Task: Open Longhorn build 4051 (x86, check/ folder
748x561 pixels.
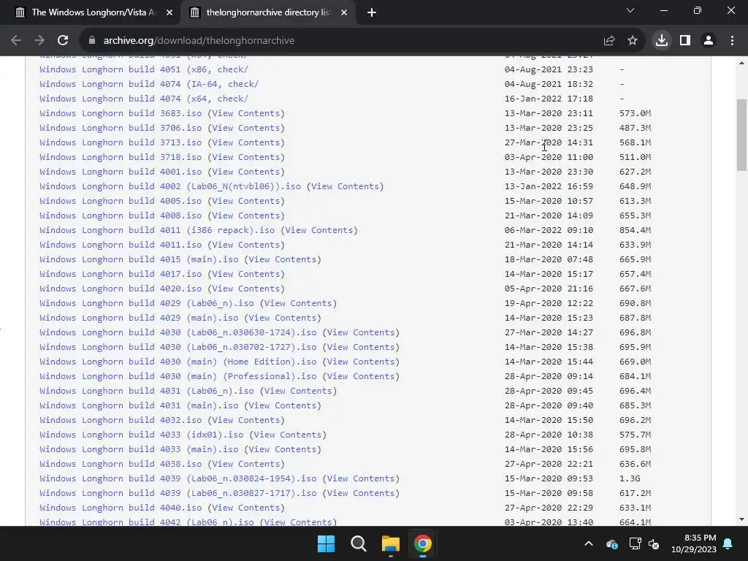Action: pyautogui.click(x=144, y=69)
